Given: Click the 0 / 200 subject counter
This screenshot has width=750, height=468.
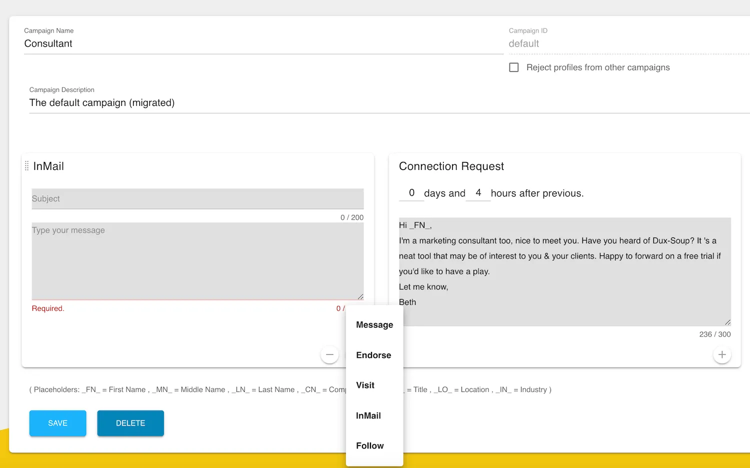Looking at the screenshot, I should 352,217.
